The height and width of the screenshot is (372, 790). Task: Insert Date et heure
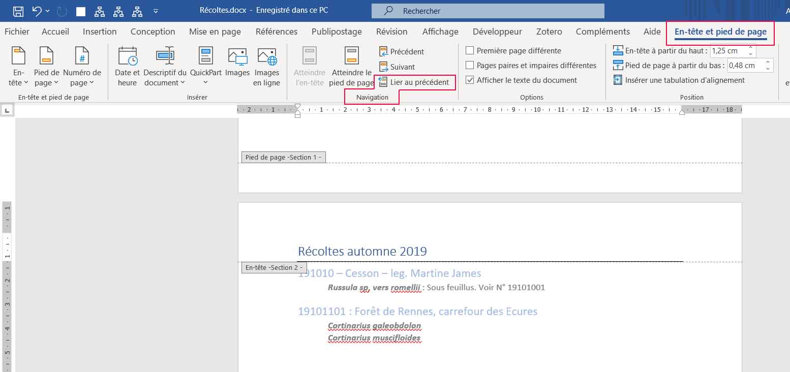(x=127, y=66)
